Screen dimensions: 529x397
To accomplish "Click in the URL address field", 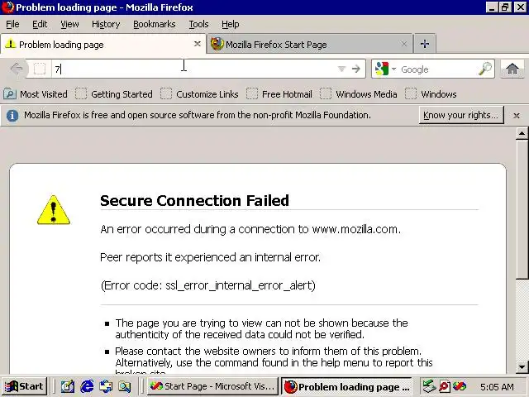I will pyautogui.click(x=194, y=69).
